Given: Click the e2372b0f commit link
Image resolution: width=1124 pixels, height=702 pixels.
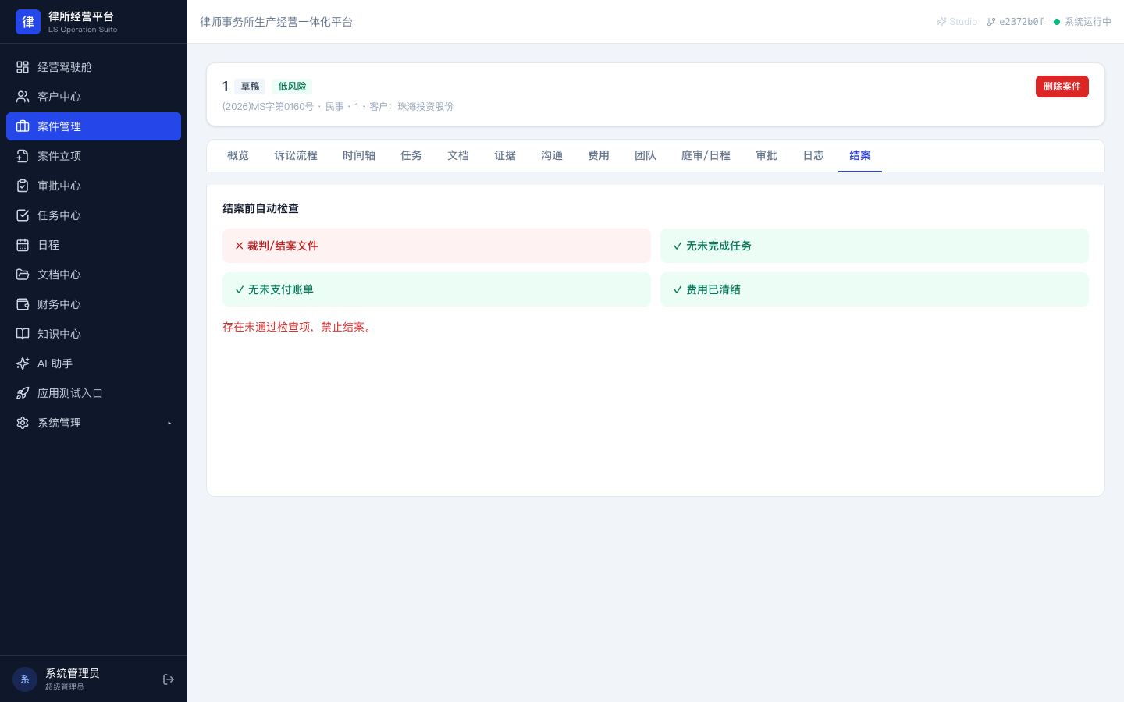Looking at the screenshot, I should (1016, 22).
